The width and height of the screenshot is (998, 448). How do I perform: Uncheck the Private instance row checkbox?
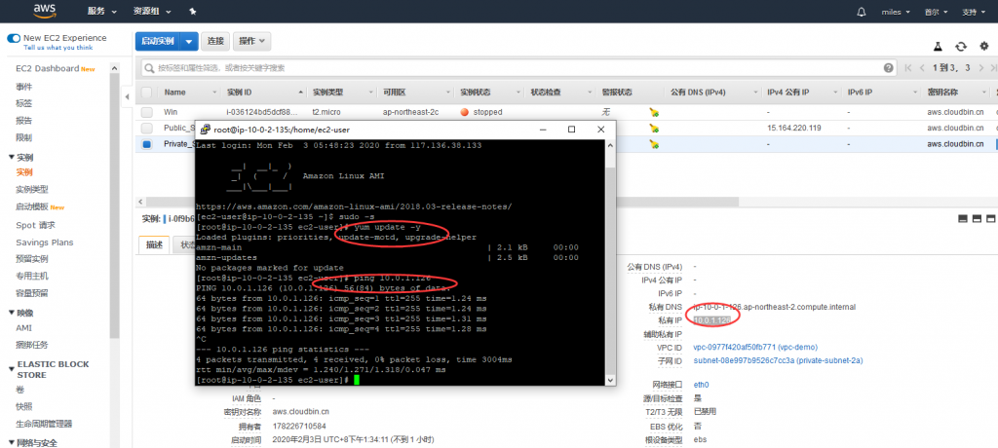pyautogui.click(x=146, y=143)
